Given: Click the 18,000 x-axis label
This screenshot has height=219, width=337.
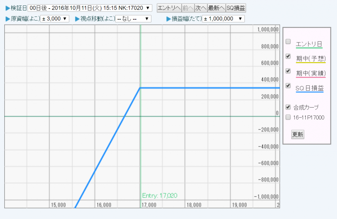Looking at the screenshot, I should (x=194, y=205).
